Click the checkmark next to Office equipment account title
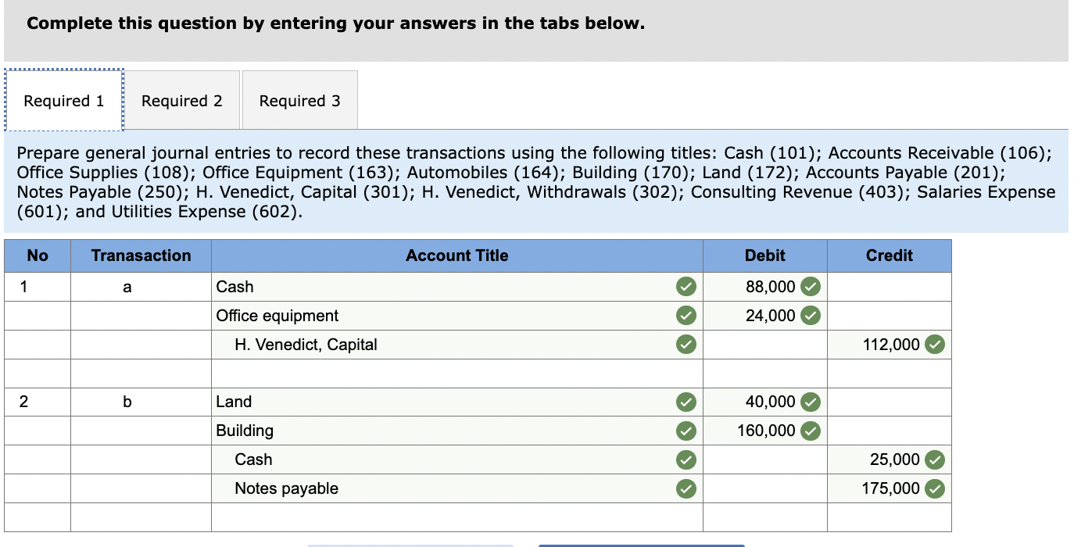 tap(686, 316)
